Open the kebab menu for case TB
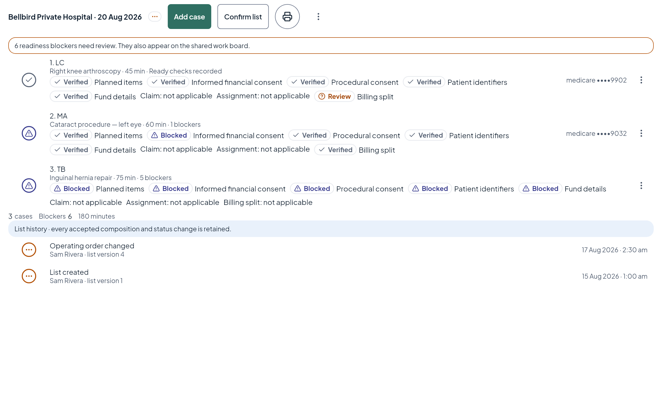This screenshot has width=662, height=414. [x=641, y=186]
